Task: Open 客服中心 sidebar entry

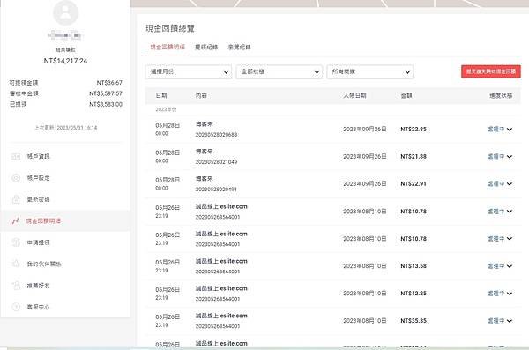Action: [x=38, y=307]
